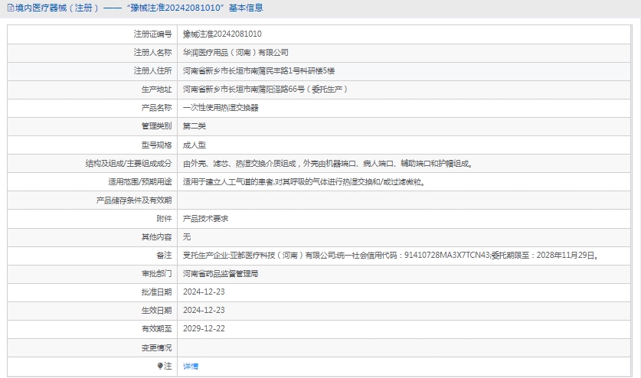Click the management category value 第二类
Screen dimensions: 641x378
(195, 125)
